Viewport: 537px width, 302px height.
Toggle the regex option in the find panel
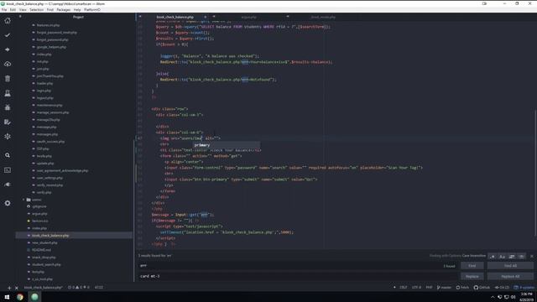click(x=493, y=257)
